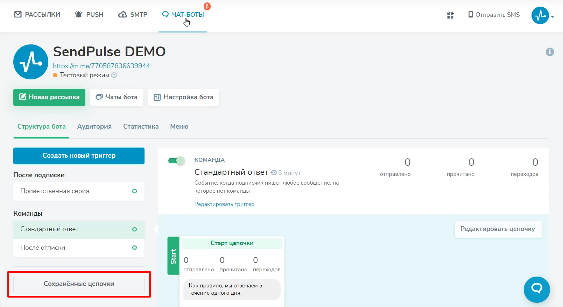Click the trigger's отправлено counter

[x=395, y=167]
